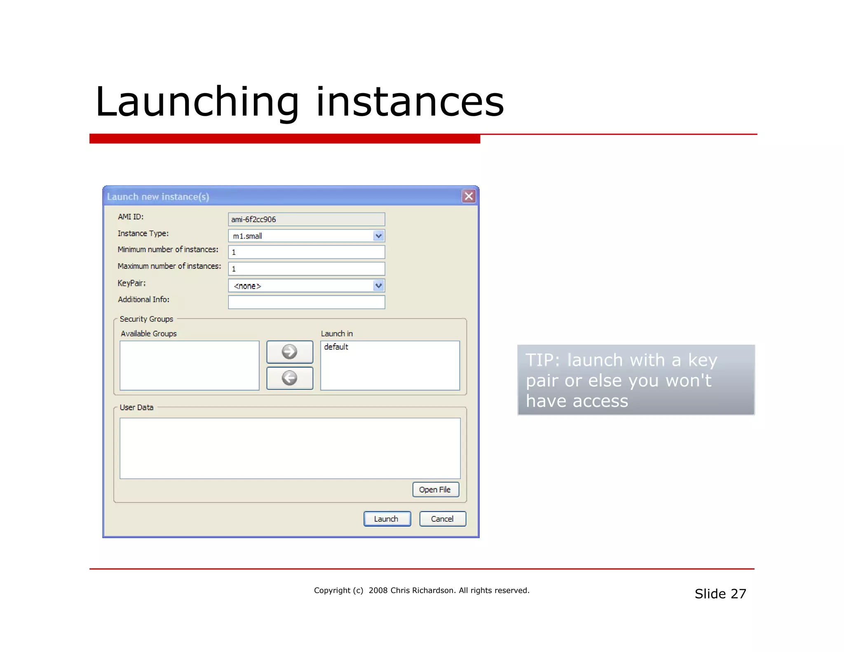Click the 'Launch in' list label
844x652 pixels.
(x=337, y=333)
